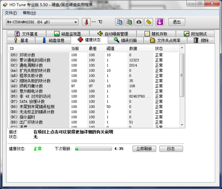The height and width of the screenshot is (189, 222).
Task: Click the data value 12323
Action: pos(134,60)
